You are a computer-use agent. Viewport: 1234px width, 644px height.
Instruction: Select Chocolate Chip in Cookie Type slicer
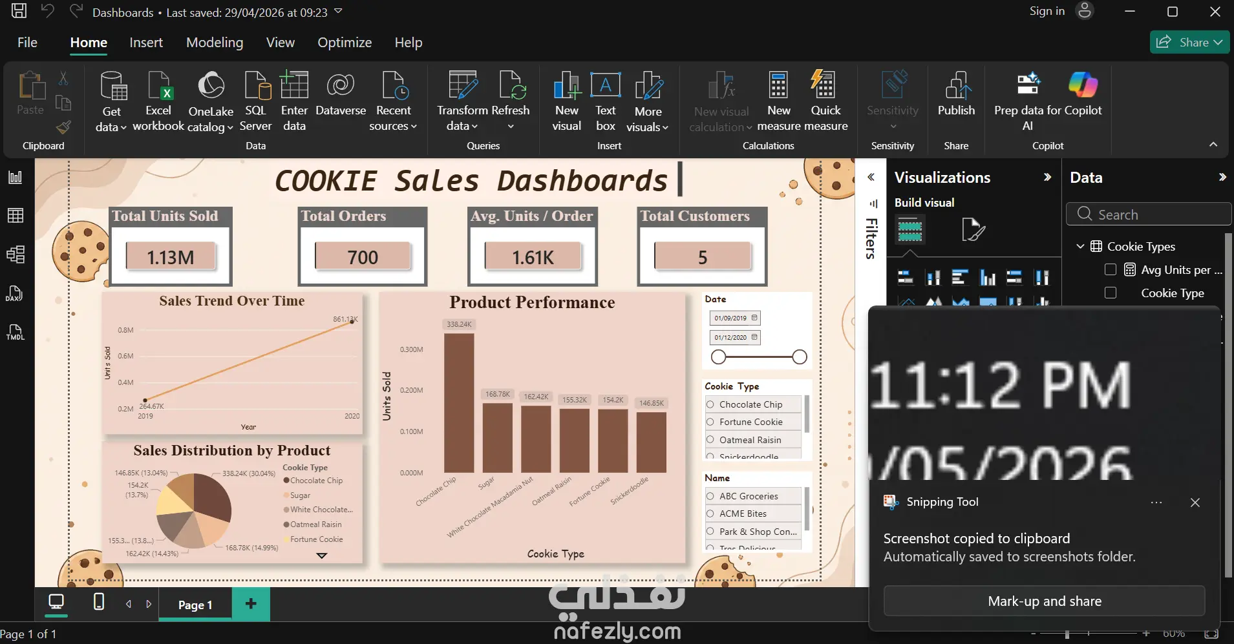[753, 404]
